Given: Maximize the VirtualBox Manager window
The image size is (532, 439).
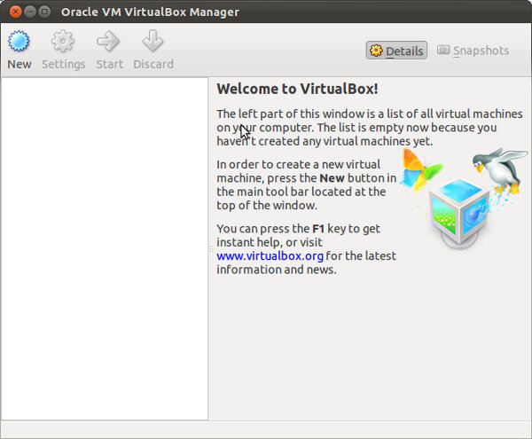Looking at the screenshot, I should tap(44, 12).
